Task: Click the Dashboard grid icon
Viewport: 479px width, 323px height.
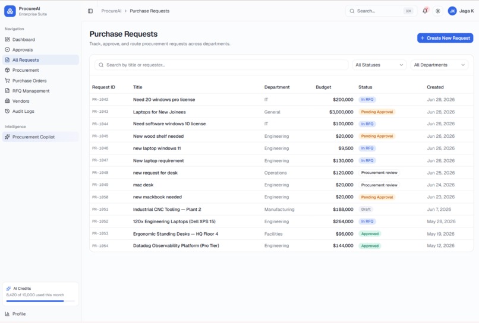Action: pos(7,39)
